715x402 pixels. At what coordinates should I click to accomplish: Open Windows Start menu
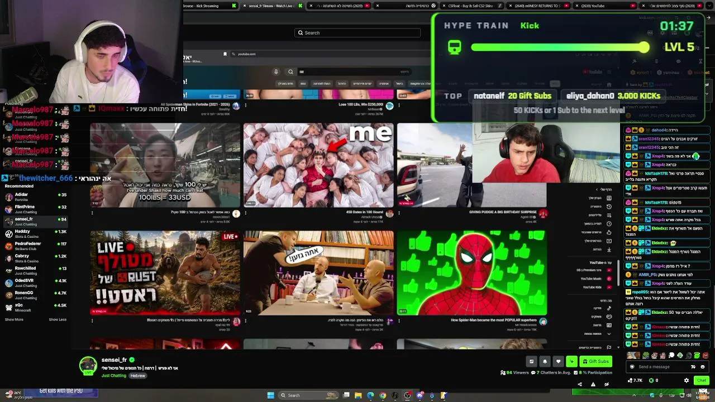coord(270,395)
